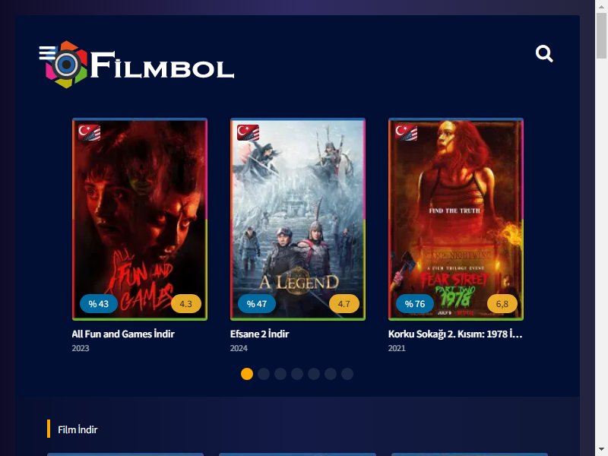Click the 6,8 rating badge

(x=502, y=303)
